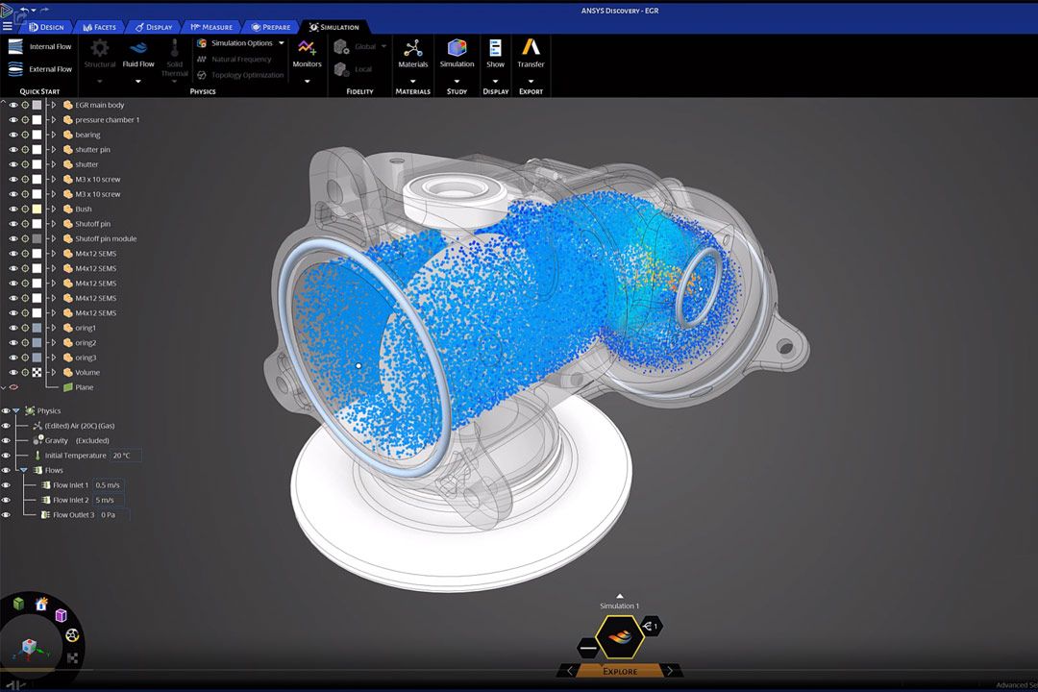Select the Internal Flow quick start icon

(x=16, y=46)
